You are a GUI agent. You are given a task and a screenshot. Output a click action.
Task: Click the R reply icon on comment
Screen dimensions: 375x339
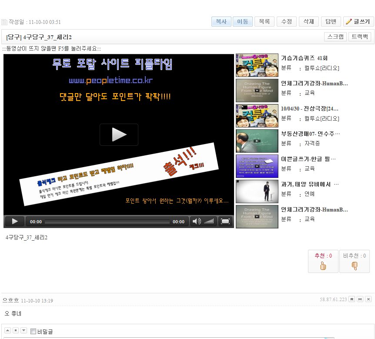352,299
